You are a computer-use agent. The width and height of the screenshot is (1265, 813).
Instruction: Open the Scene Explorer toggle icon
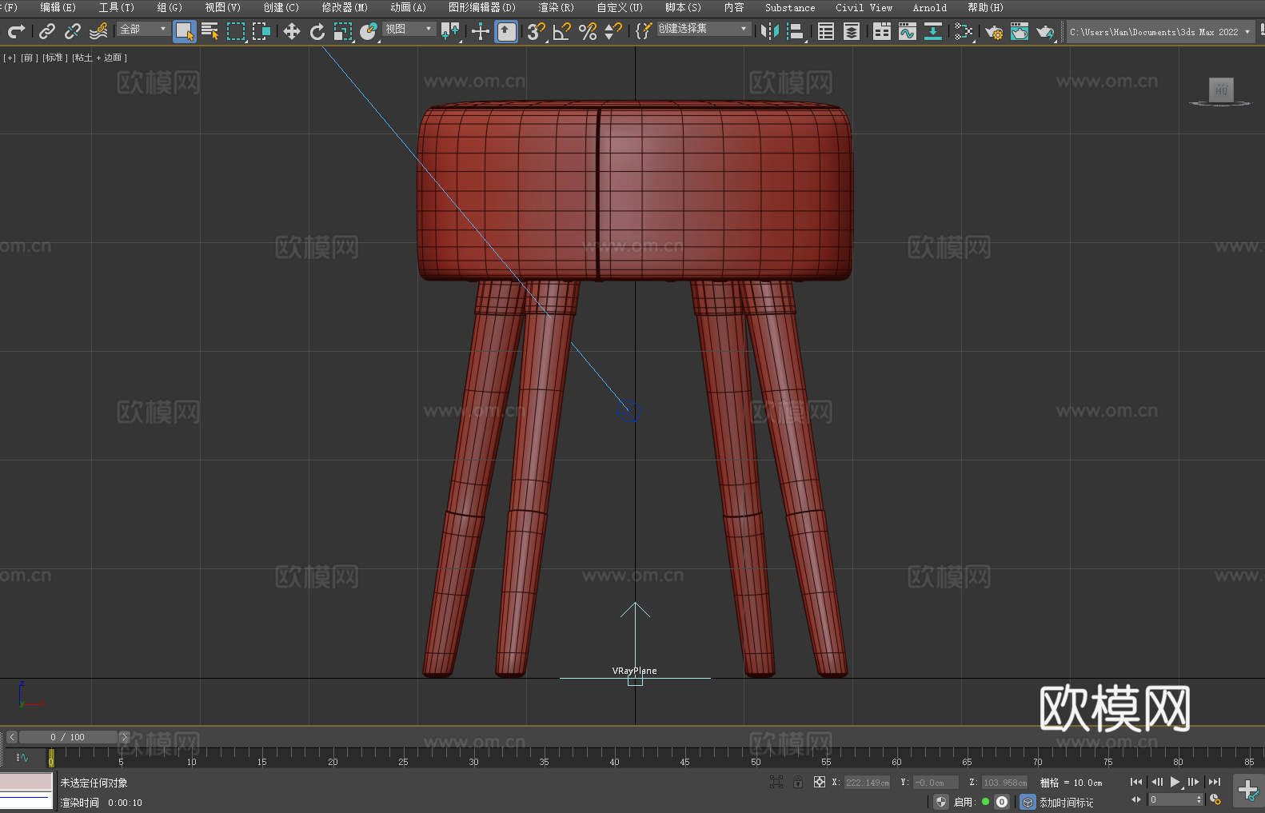coord(826,31)
